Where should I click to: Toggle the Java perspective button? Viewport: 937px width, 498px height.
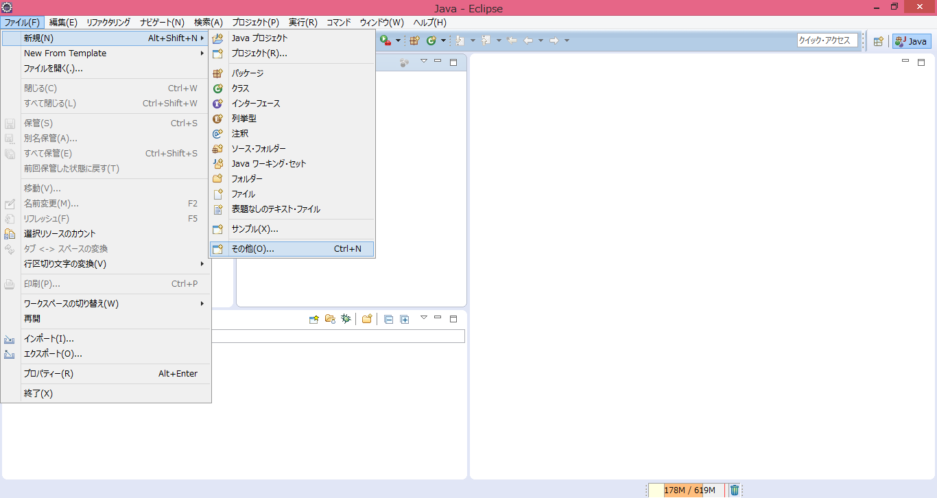pos(912,41)
